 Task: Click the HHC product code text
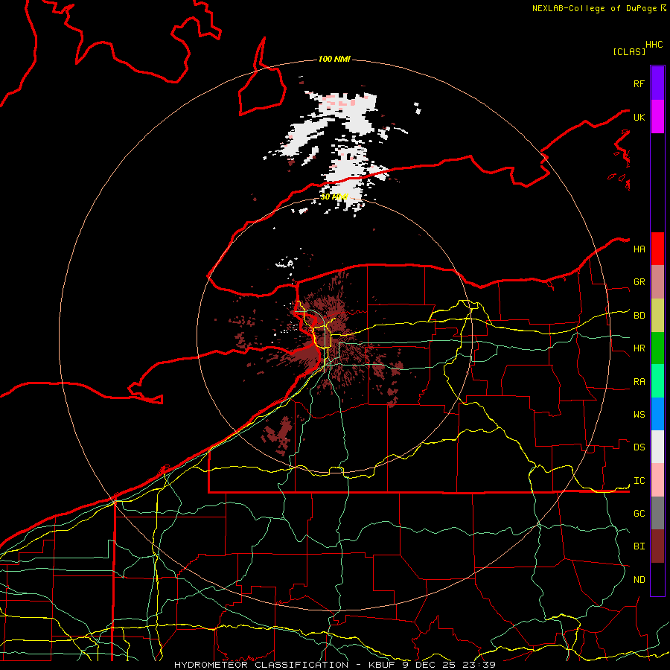(x=654, y=45)
